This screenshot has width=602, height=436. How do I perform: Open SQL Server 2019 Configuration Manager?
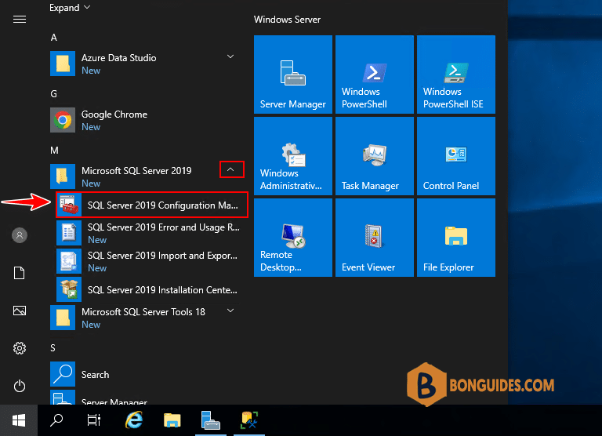coord(151,205)
